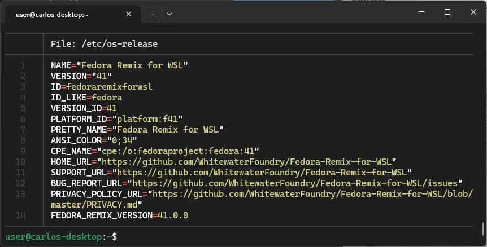Click the ID_LIKE=fedora line
487x247 pixels.
tap(86, 98)
